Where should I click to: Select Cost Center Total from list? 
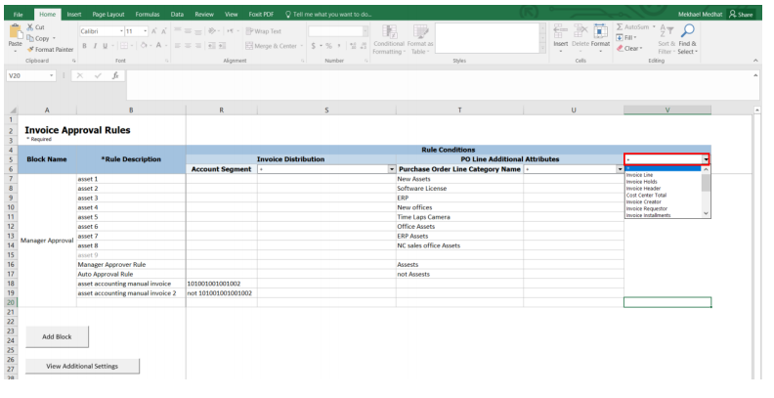(x=663, y=195)
